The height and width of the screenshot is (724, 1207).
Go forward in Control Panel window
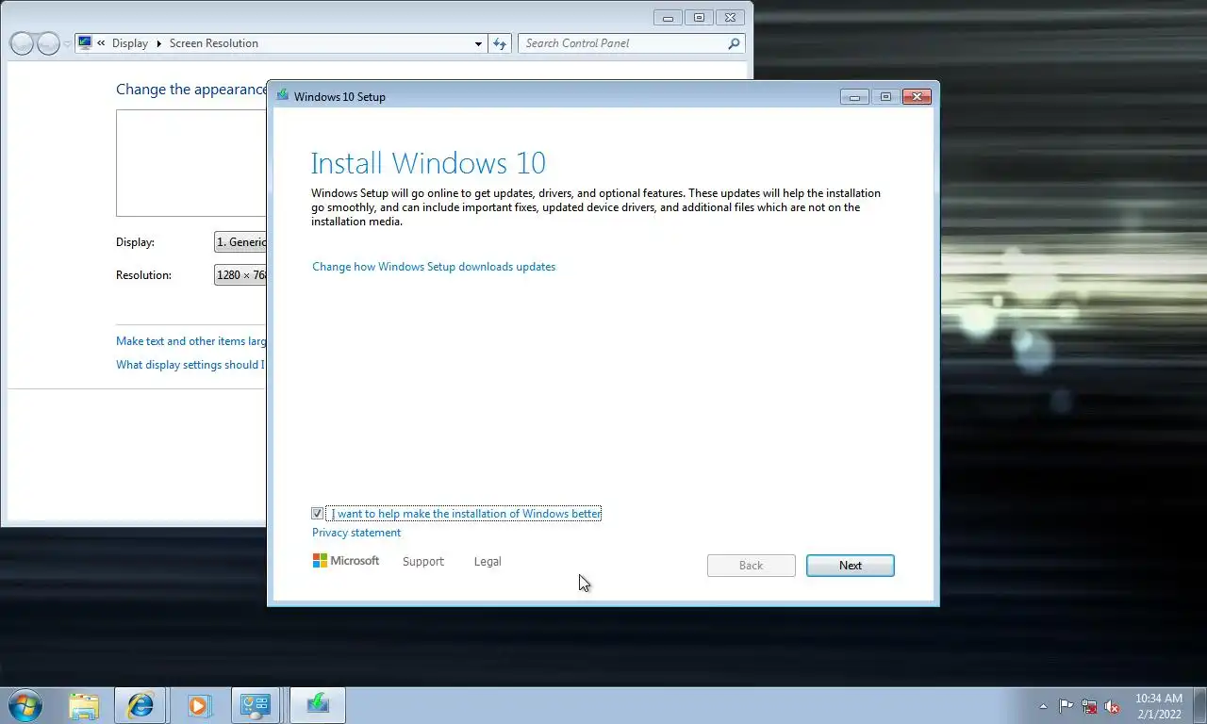click(48, 43)
